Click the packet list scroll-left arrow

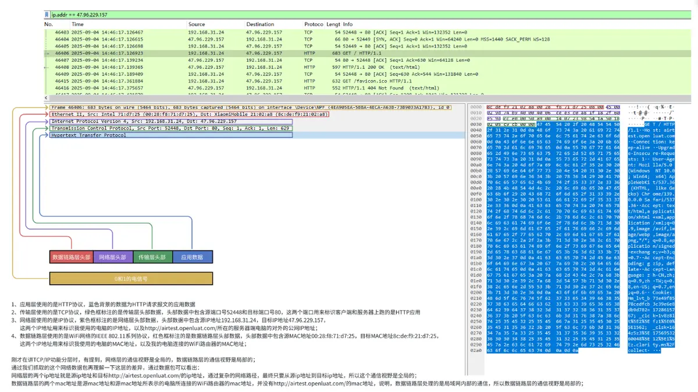(47, 98)
